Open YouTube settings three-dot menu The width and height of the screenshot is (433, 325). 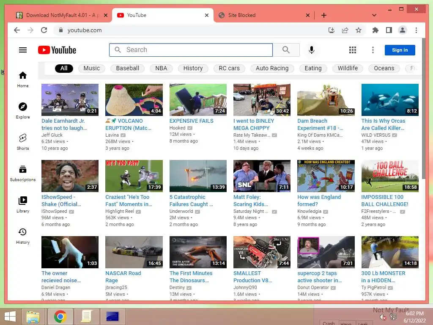point(373,50)
